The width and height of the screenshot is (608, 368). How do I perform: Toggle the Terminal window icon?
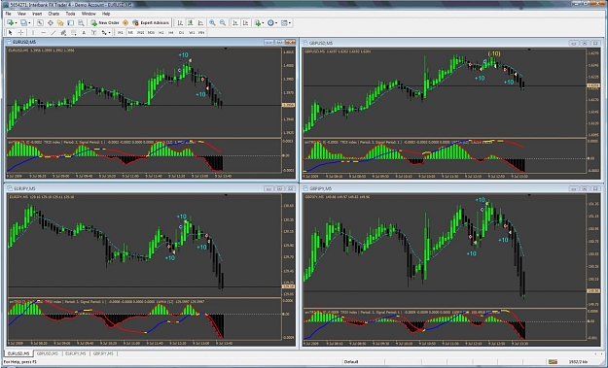point(71,23)
